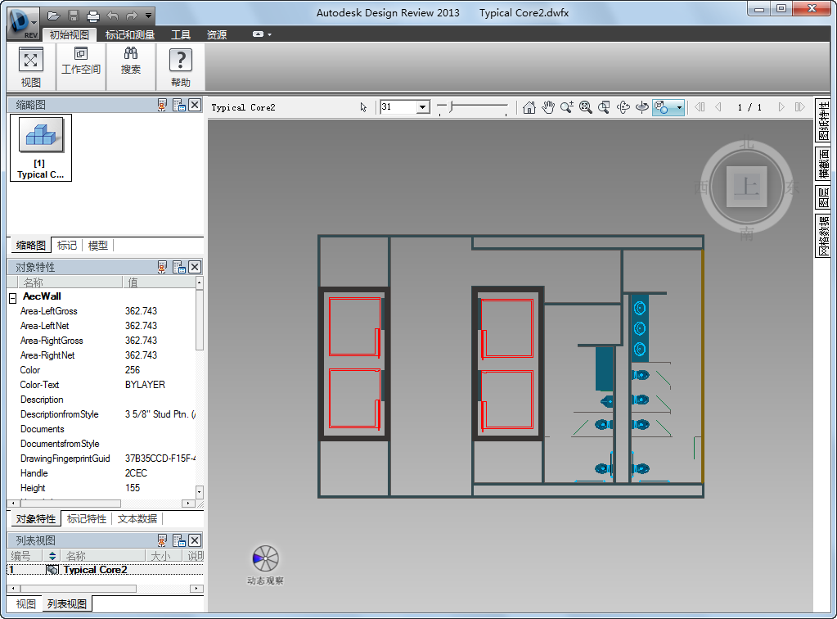Screen dimensions: 837x619
Task: Open the 标记和测量 ribbon tab
Action: [x=130, y=34]
